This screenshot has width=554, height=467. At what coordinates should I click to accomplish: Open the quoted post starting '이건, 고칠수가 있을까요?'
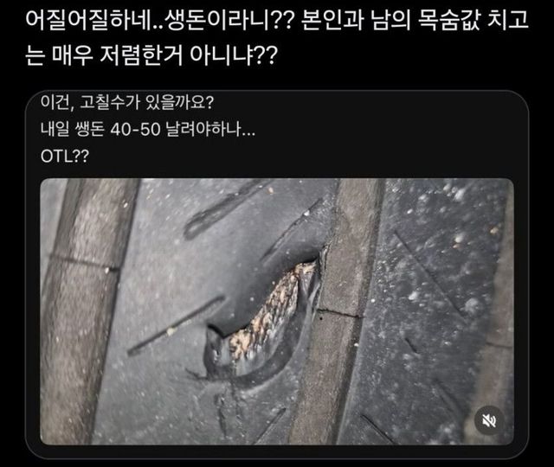(x=277, y=274)
